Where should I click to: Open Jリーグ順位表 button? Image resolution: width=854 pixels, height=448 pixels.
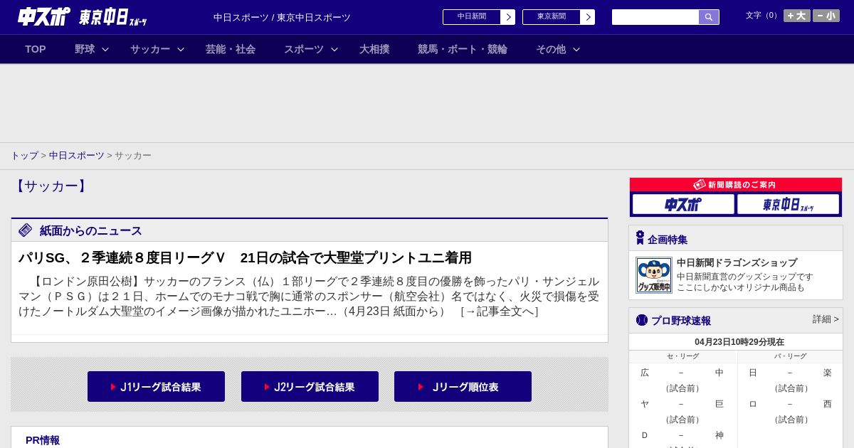pos(463,386)
